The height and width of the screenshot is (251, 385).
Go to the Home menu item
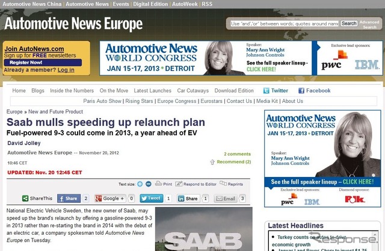[19, 91]
